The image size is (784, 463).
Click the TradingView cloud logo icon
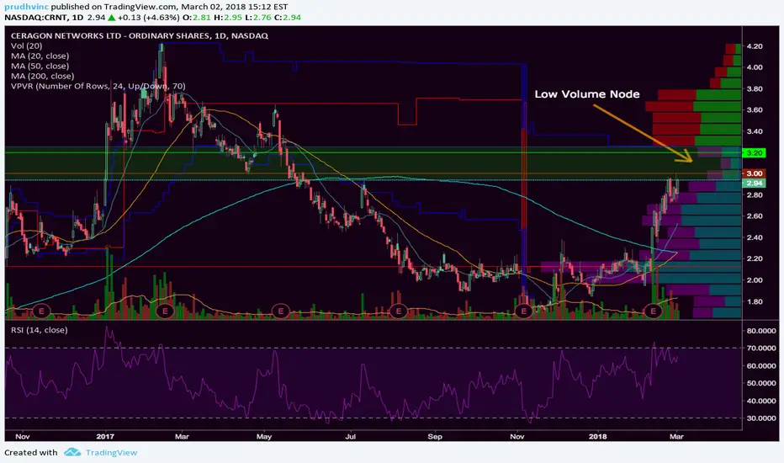pyautogui.click(x=72, y=453)
